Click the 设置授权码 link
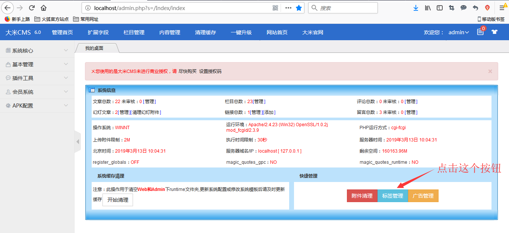Screen dimensions: 509x233 click(x=210, y=71)
